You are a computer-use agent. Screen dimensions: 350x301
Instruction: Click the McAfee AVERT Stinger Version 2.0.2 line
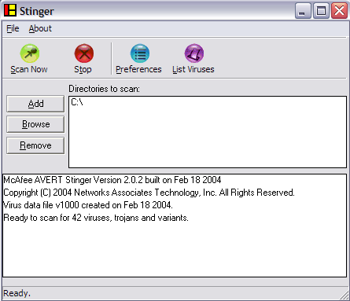(x=112, y=180)
